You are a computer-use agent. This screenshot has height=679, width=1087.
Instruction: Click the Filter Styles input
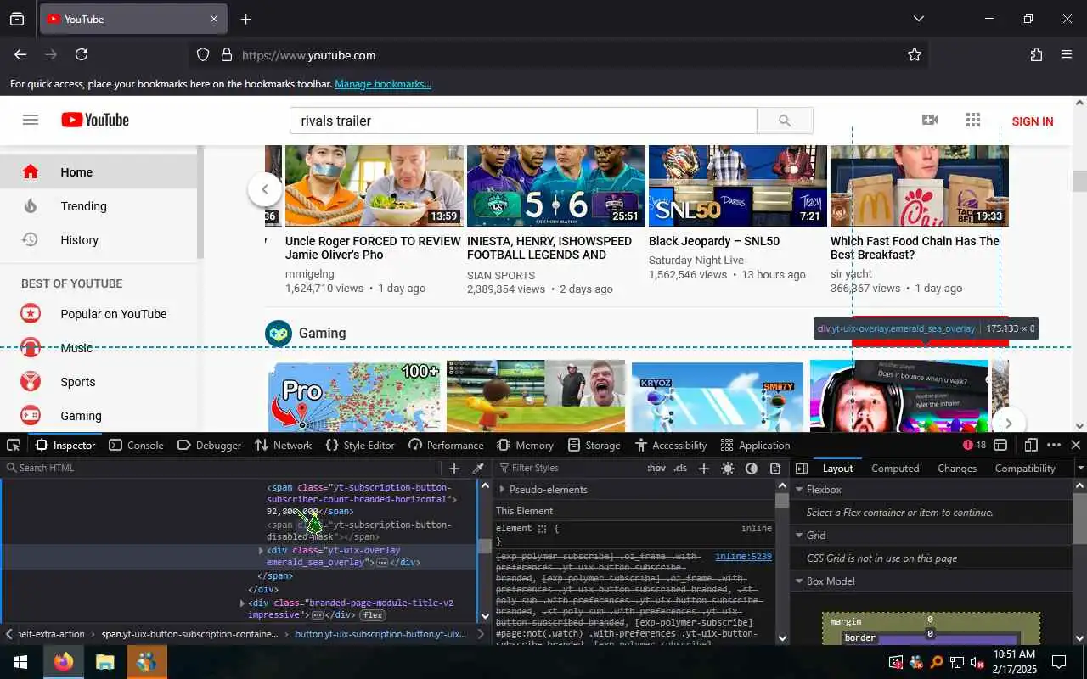click(569, 469)
